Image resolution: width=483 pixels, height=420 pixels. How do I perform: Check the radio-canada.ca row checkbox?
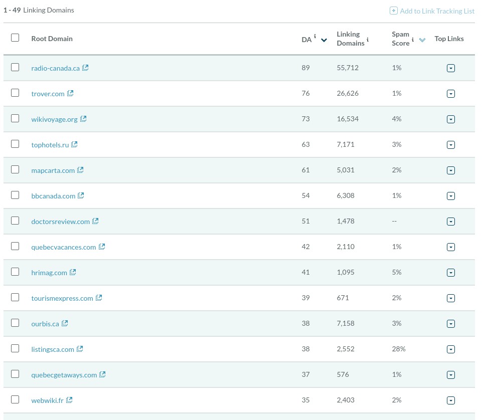coord(15,67)
